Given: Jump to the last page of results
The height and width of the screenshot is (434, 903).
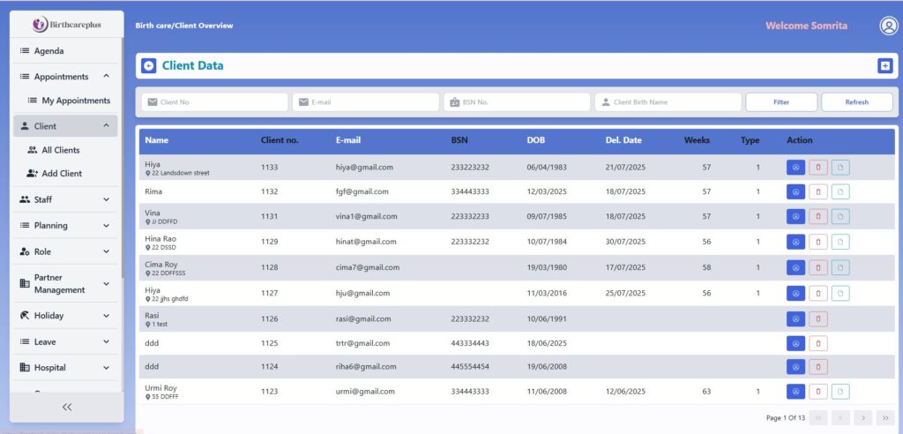Looking at the screenshot, I should point(884,417).
